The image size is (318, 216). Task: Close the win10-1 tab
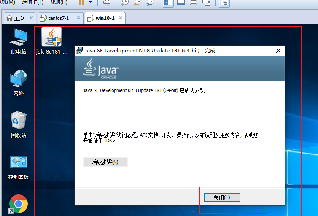121,18
